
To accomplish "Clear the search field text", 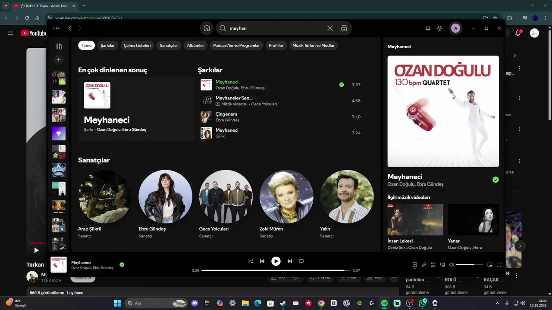I will tap(330, 28).
